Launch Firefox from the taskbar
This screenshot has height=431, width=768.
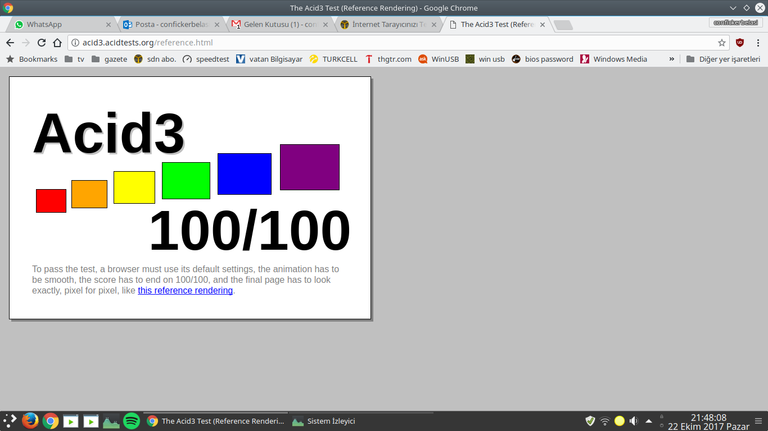coord(30,421)
